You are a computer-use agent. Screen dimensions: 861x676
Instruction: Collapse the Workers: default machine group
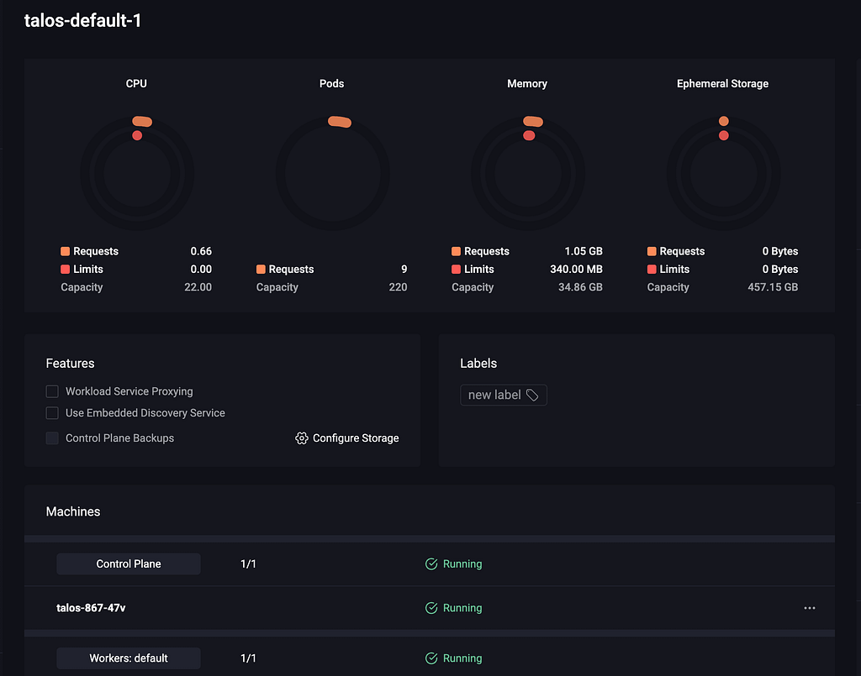[129, 658]
